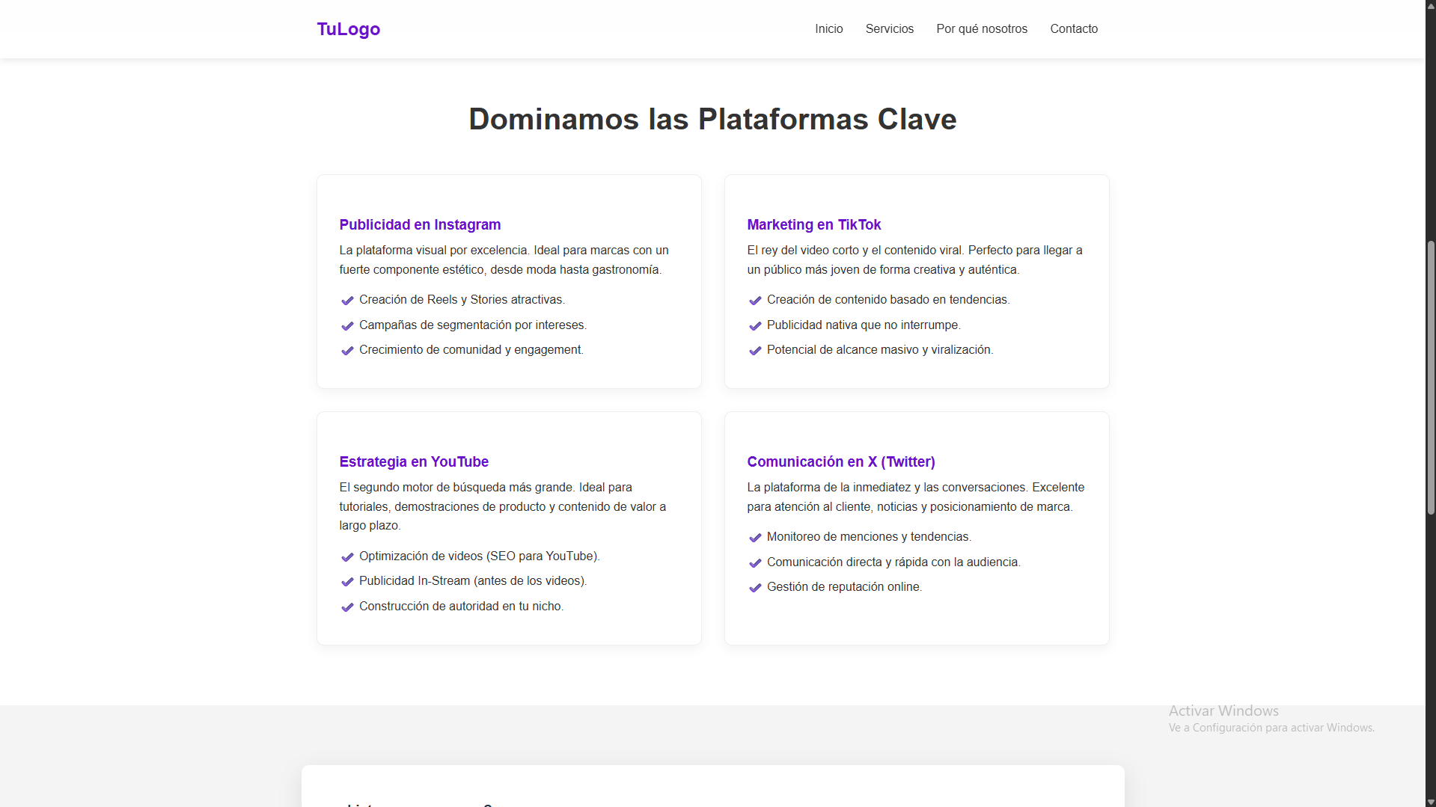This screenshot has height=807, width=1436.
Task: Click checkmark beside Optimización de videos
Action: [x=347, y=557]
